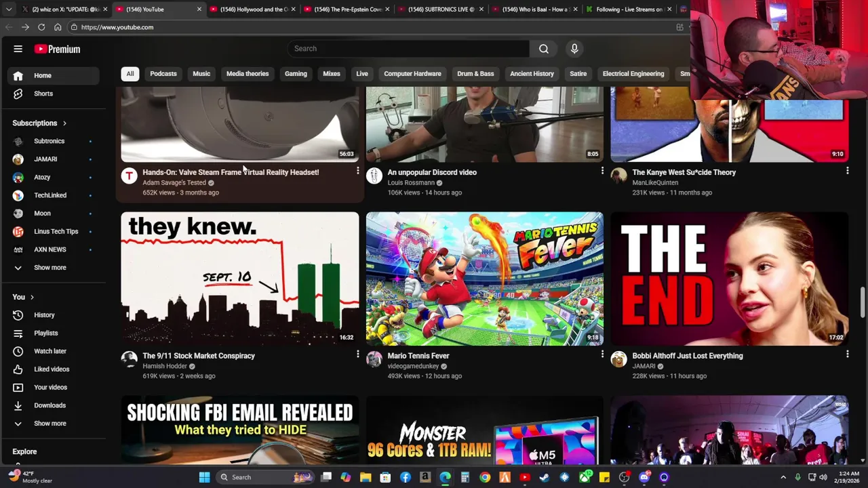
Task: Open the Subtronics subscription channel
Action: click(x=54, y=141)
